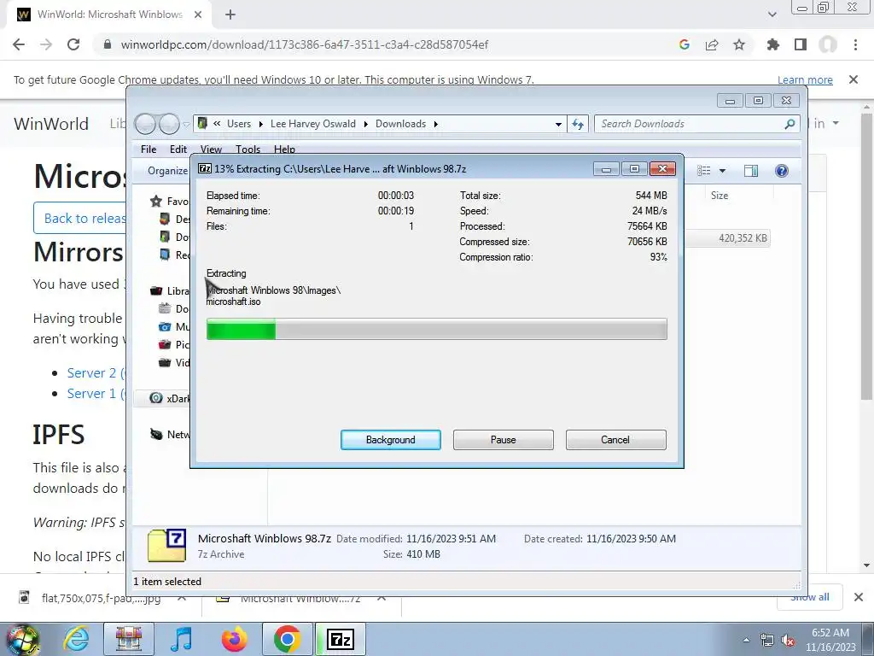Click the Back to release button

[80, 218]
